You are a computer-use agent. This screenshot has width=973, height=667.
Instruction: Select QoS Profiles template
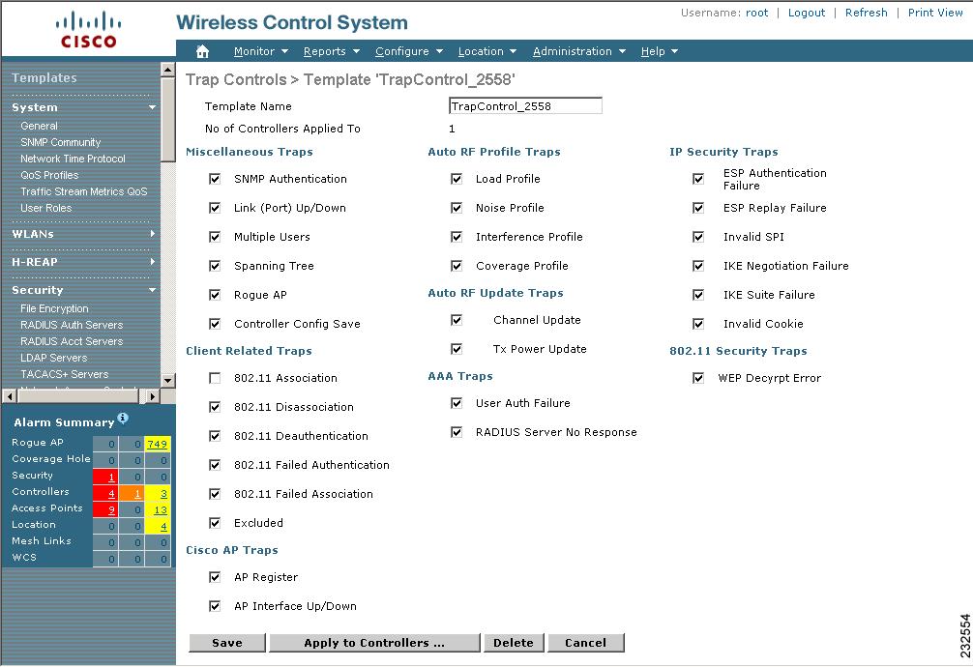[x=49, y=176]
